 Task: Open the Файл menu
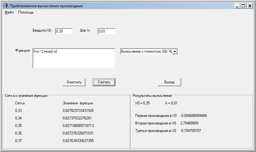[9, 12]
